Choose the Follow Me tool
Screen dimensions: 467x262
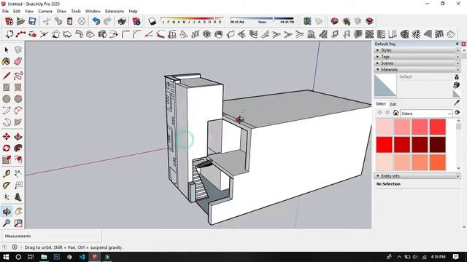[x=18, y=148]
